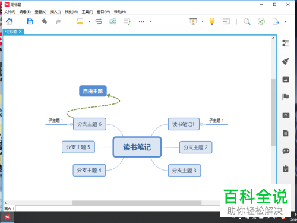Select the 分支主题 6 node
The height and width of the screenshot is (223, 297).
(x=90, y=124)
